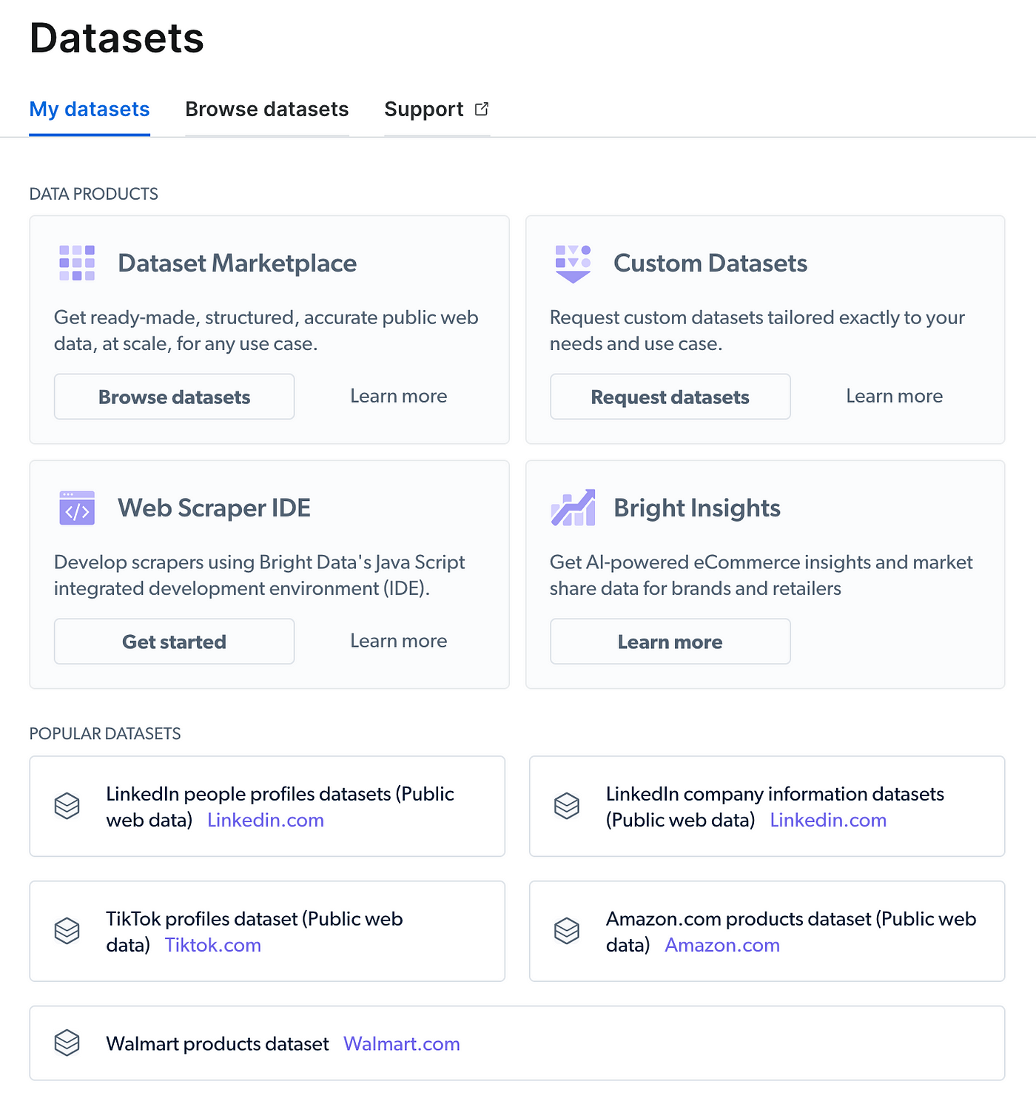
Task: Click the Amazon.com products dataset stack icon
Action: [x=567, y=931]
